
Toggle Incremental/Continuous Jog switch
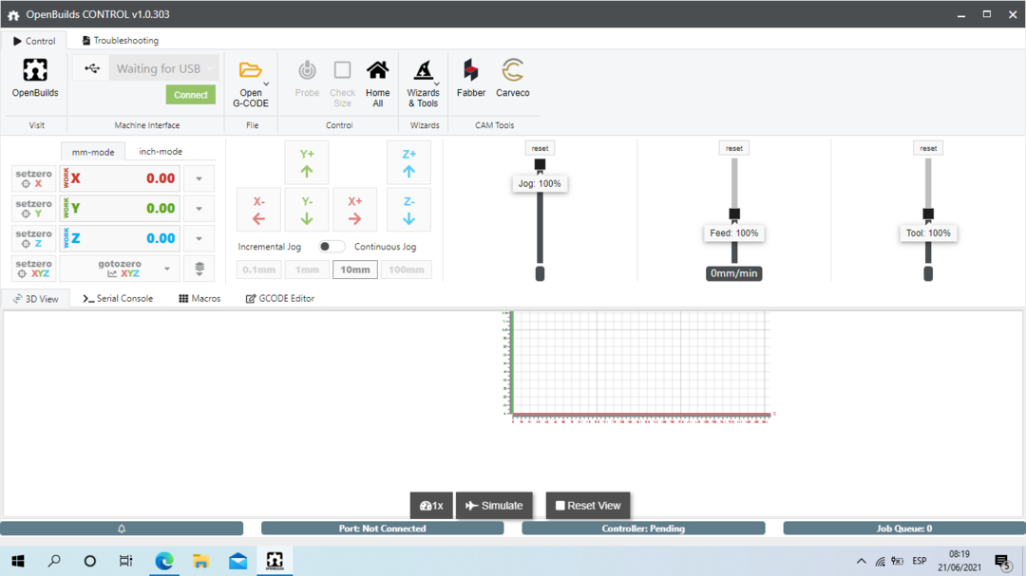[x=330, y=247]
